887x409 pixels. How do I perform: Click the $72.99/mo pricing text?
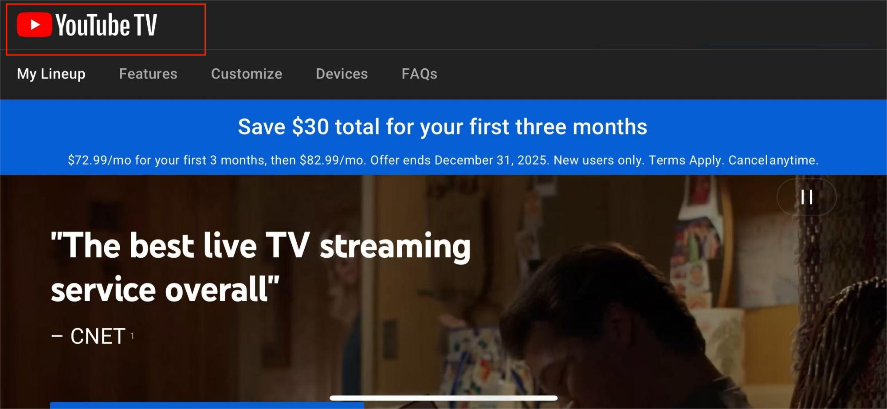(100, 160)
